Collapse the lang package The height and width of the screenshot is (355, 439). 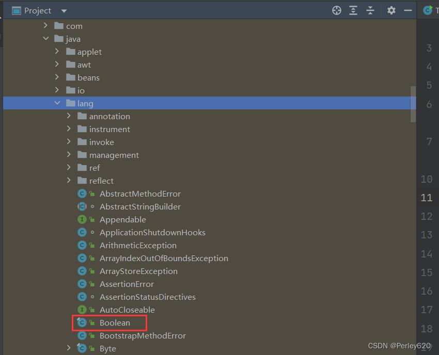57,103
